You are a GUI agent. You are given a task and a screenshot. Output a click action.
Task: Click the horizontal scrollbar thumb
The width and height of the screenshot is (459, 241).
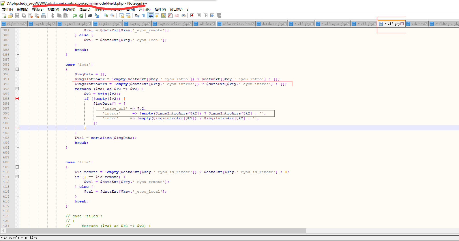pos(156,231)
